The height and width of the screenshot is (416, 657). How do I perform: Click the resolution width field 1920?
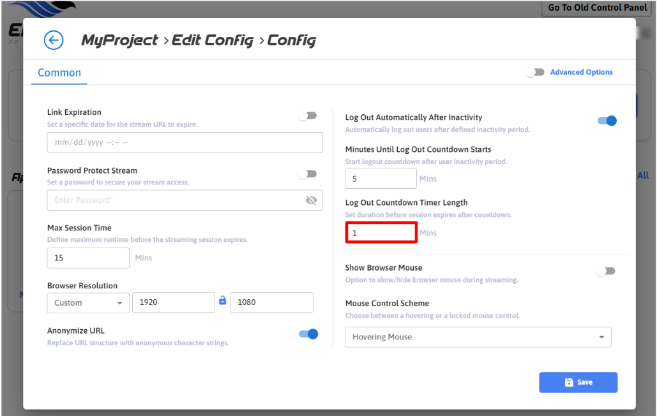173,303
